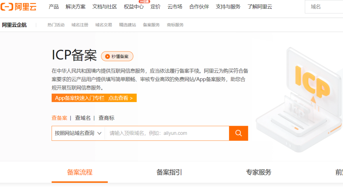Switch to the 备案流程 tab
The image size is (343, 187).
tap(80, 173)
